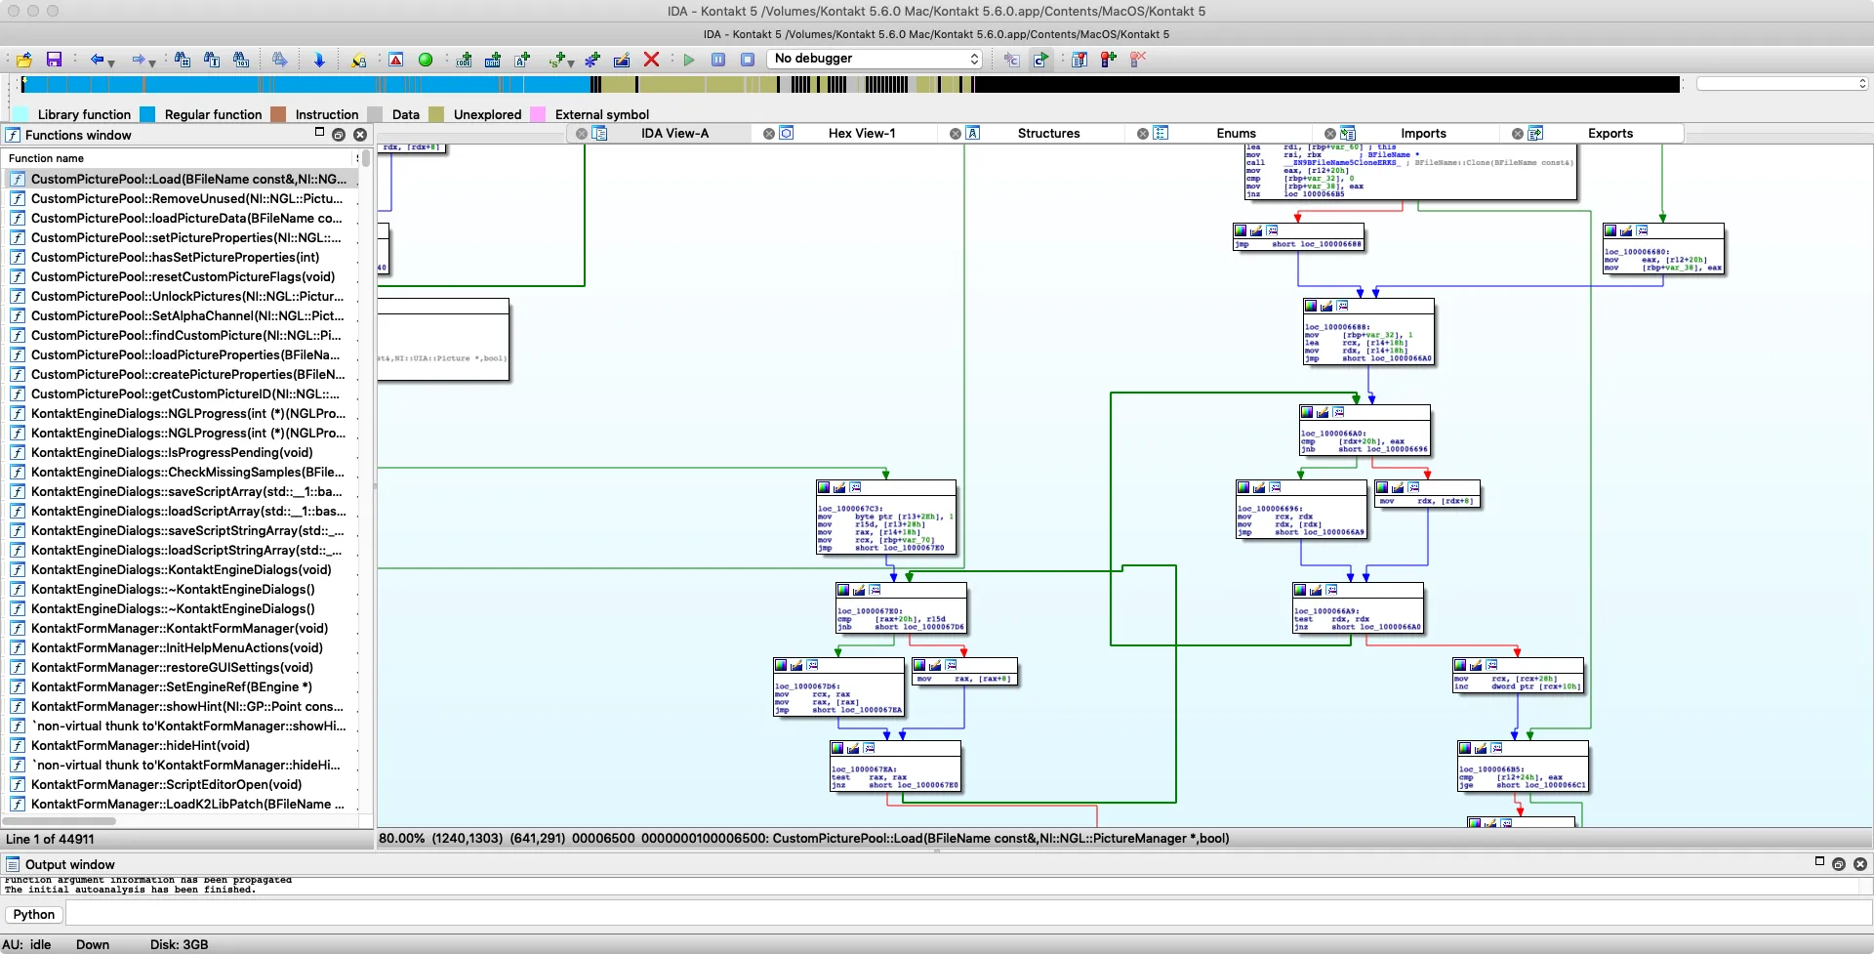The image size is (1874, 954).
Task: Click the Function name column header
Action: (x=47, y=158)
